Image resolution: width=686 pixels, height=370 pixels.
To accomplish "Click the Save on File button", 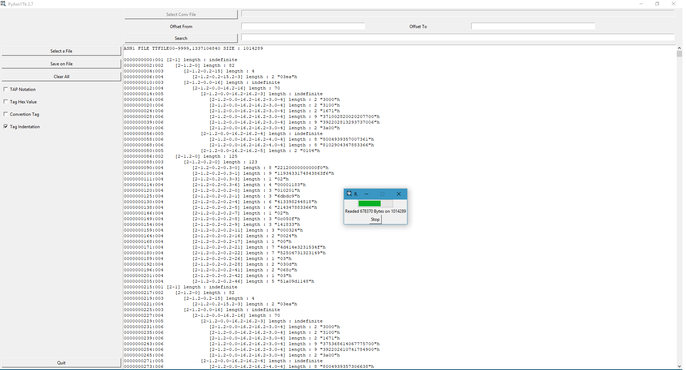I will 61,64.
